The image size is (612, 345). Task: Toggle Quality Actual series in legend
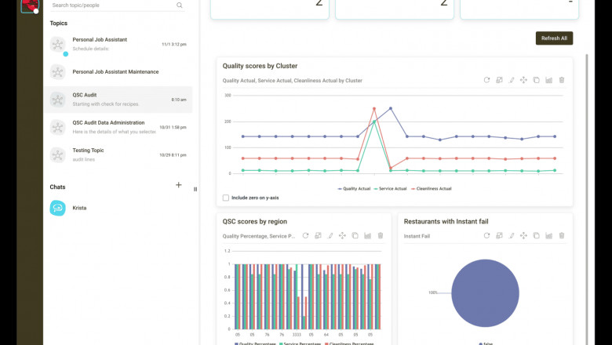[354, 188]
